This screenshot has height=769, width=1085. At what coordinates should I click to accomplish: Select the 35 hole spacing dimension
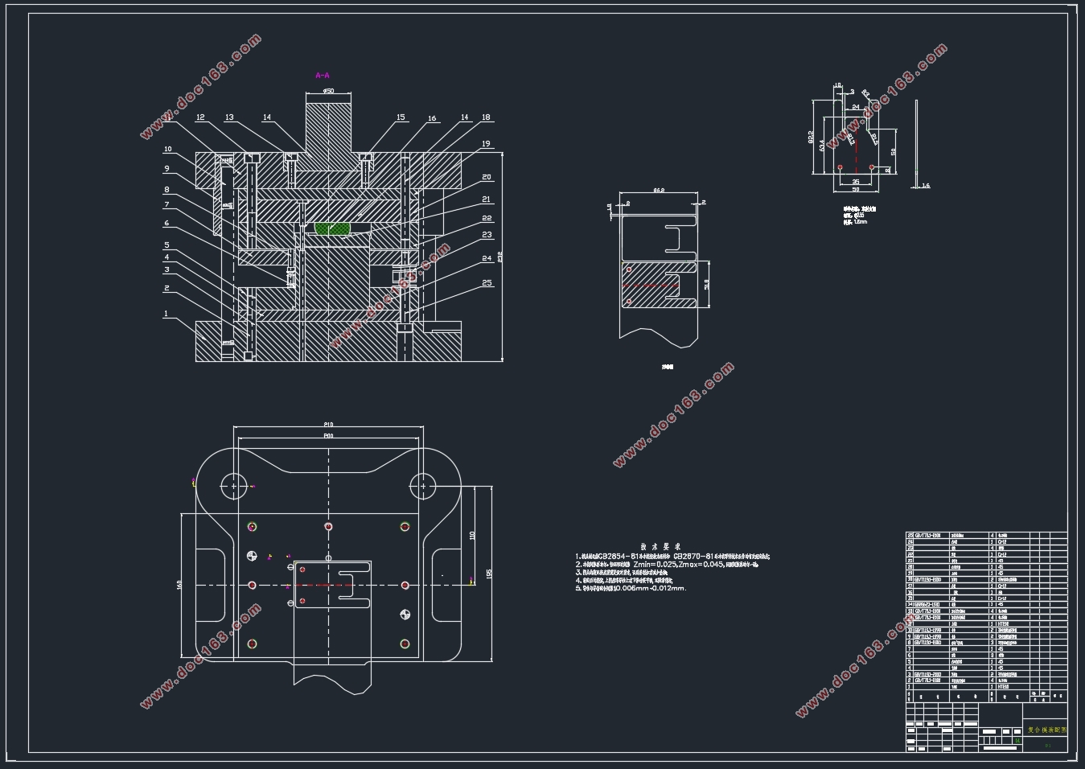(x=855, y=182)
